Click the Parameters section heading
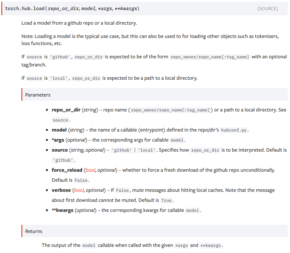The height and width of the screenshot is (253, 290). [38, 95]
